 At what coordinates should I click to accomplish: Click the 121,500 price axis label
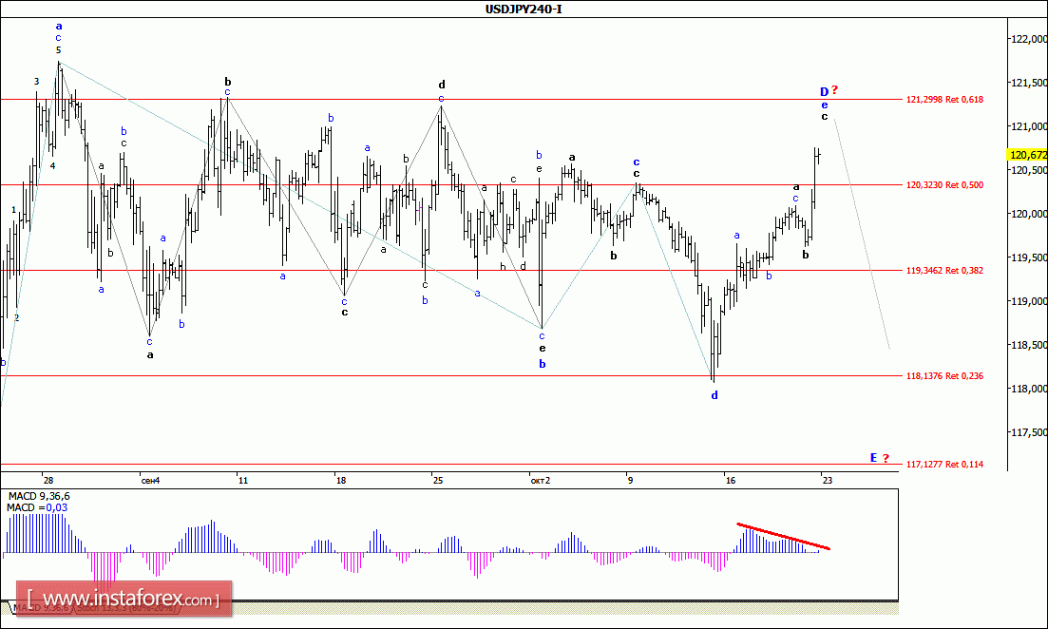coord(1029,83)
